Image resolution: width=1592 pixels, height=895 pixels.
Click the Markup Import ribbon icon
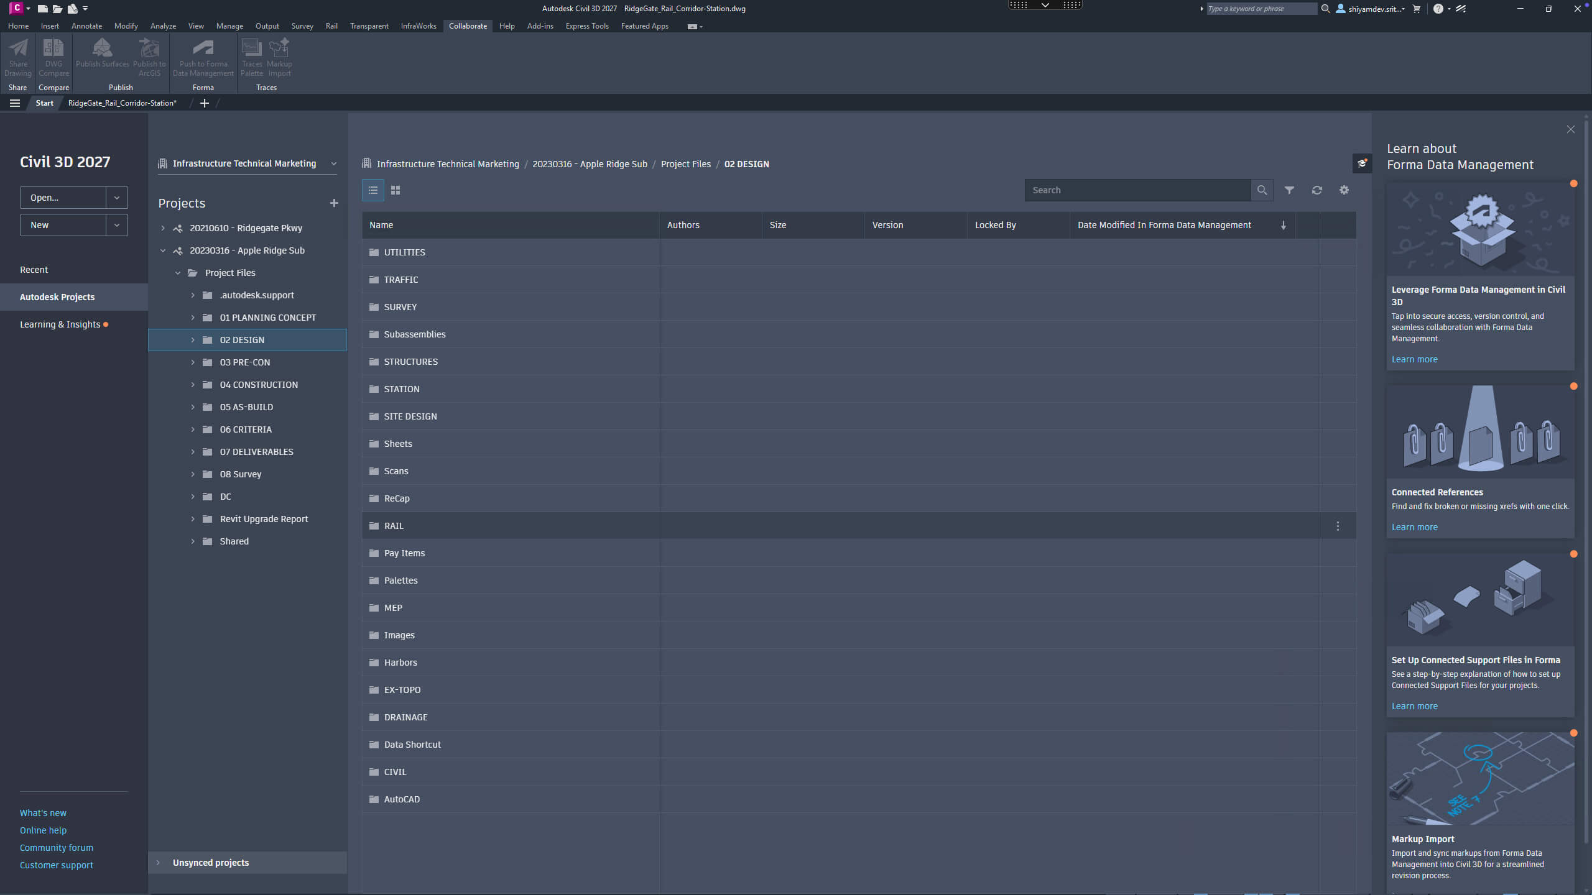(279, 57)
